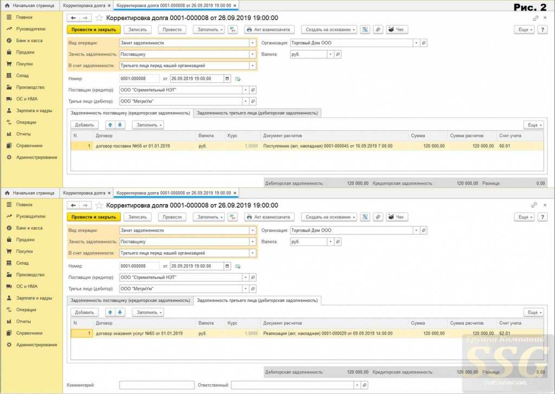Screen dimensions: 555x394
Task: Expand the Организация dropdown in the lower form
Action: click(416, 230)
